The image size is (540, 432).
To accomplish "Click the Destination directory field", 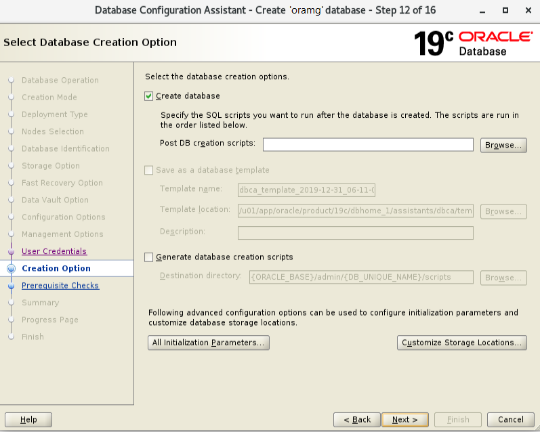I will tap(361, 277).
